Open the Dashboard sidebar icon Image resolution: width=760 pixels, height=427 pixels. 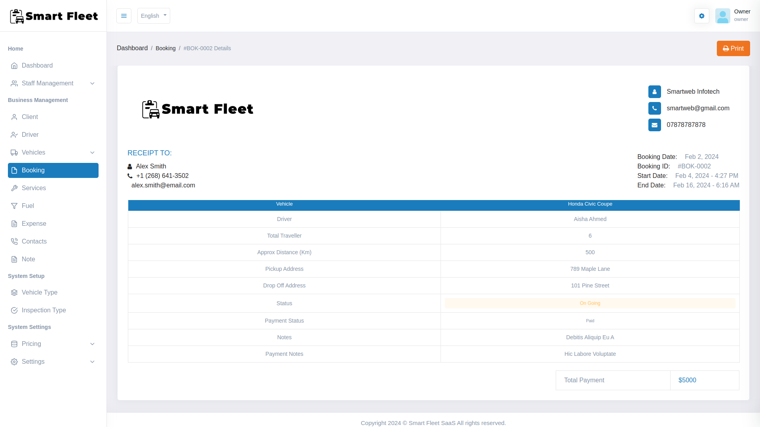point(14,66)
